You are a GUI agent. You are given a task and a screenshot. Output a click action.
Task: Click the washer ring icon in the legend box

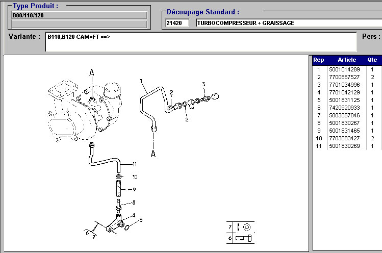247,226
